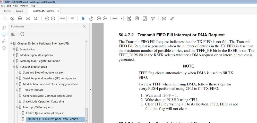Image resolution: width=257 pixels, height=123 pixels.
Task: Click the 50.4.7.2 section heading
Action: pyautogui.click(x=172, y=35)
